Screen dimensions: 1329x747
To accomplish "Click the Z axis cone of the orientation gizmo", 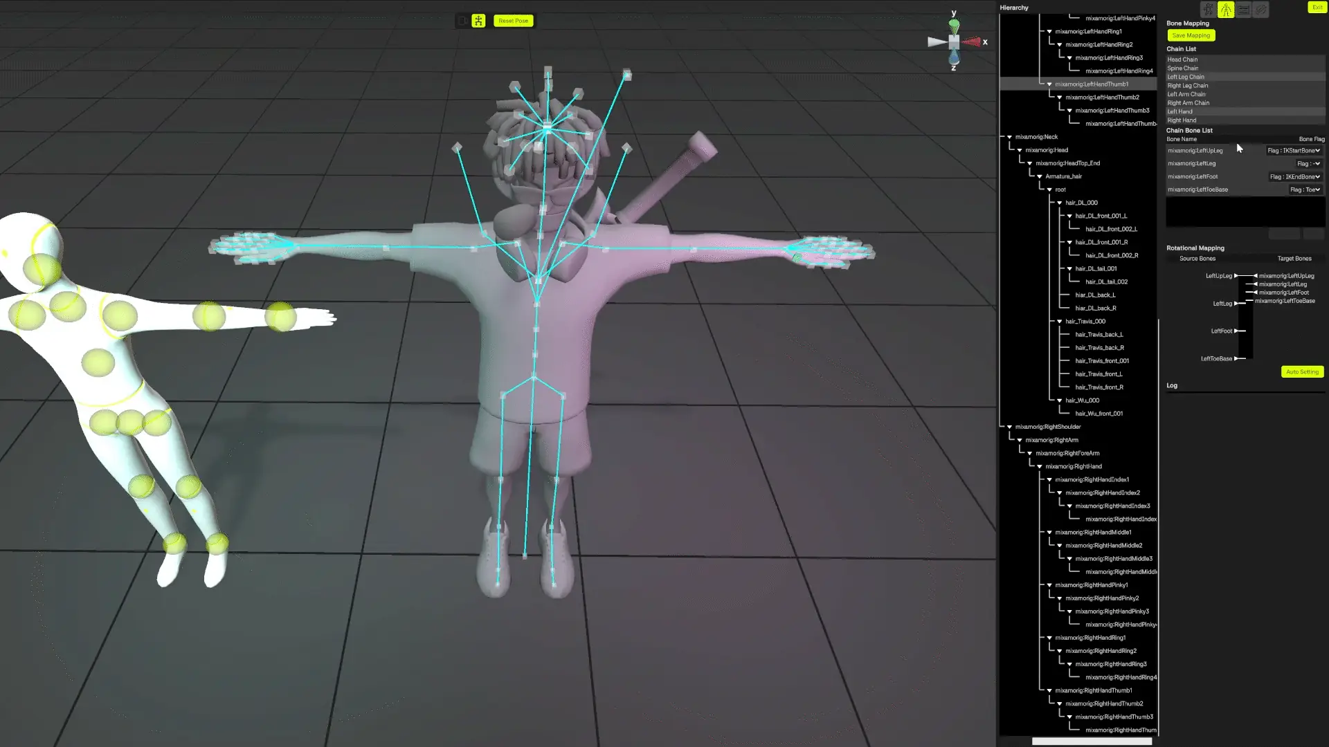I will click(x=954, y=58).
